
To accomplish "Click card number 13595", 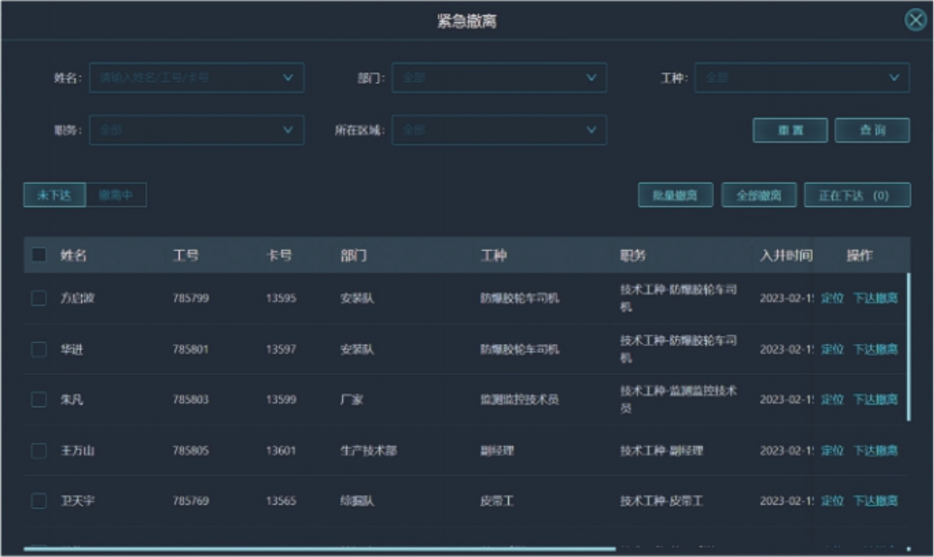I will pos(281,298).
